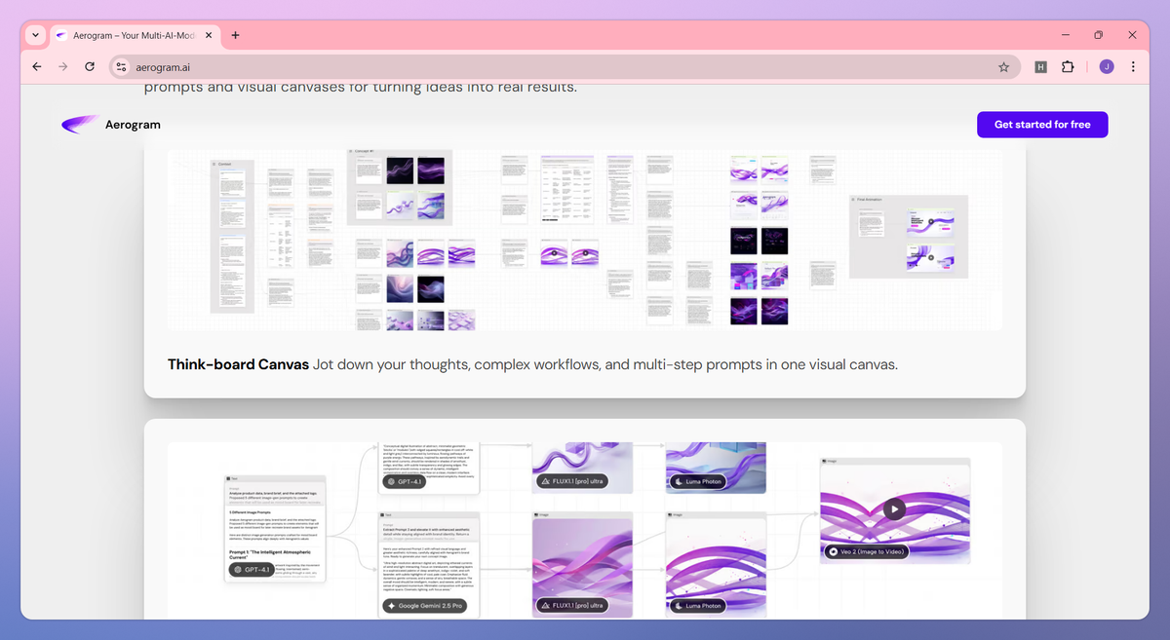Click the Google Gemini 2.5 Pro badge
The height and width of the screenshot is (640, 1170).
pyautogui.click(x=424, y=606)
